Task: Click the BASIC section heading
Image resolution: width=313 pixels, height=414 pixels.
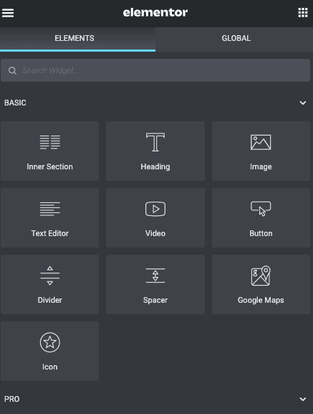Action: [15, 103]
